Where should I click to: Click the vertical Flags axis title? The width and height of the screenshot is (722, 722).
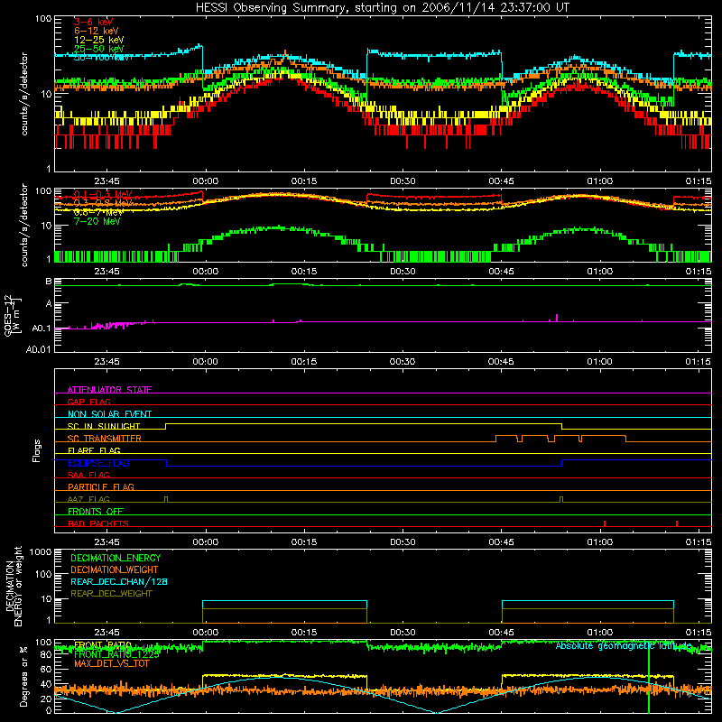click(x=37, y=450)
